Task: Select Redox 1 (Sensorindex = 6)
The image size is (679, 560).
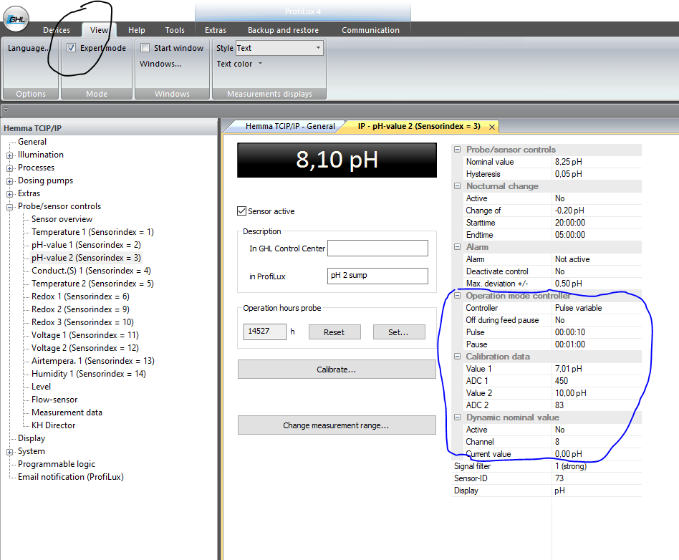Action: pyautogui.click(x=80, y=296)
